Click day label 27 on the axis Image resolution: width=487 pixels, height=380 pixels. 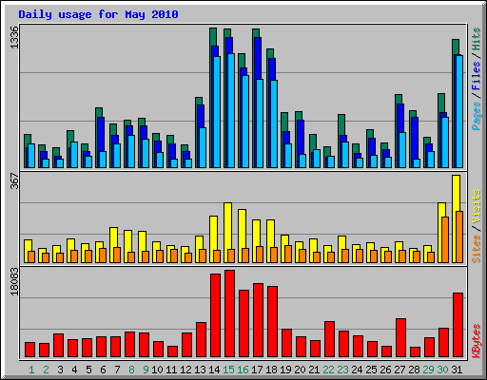[x=399, y=370]
